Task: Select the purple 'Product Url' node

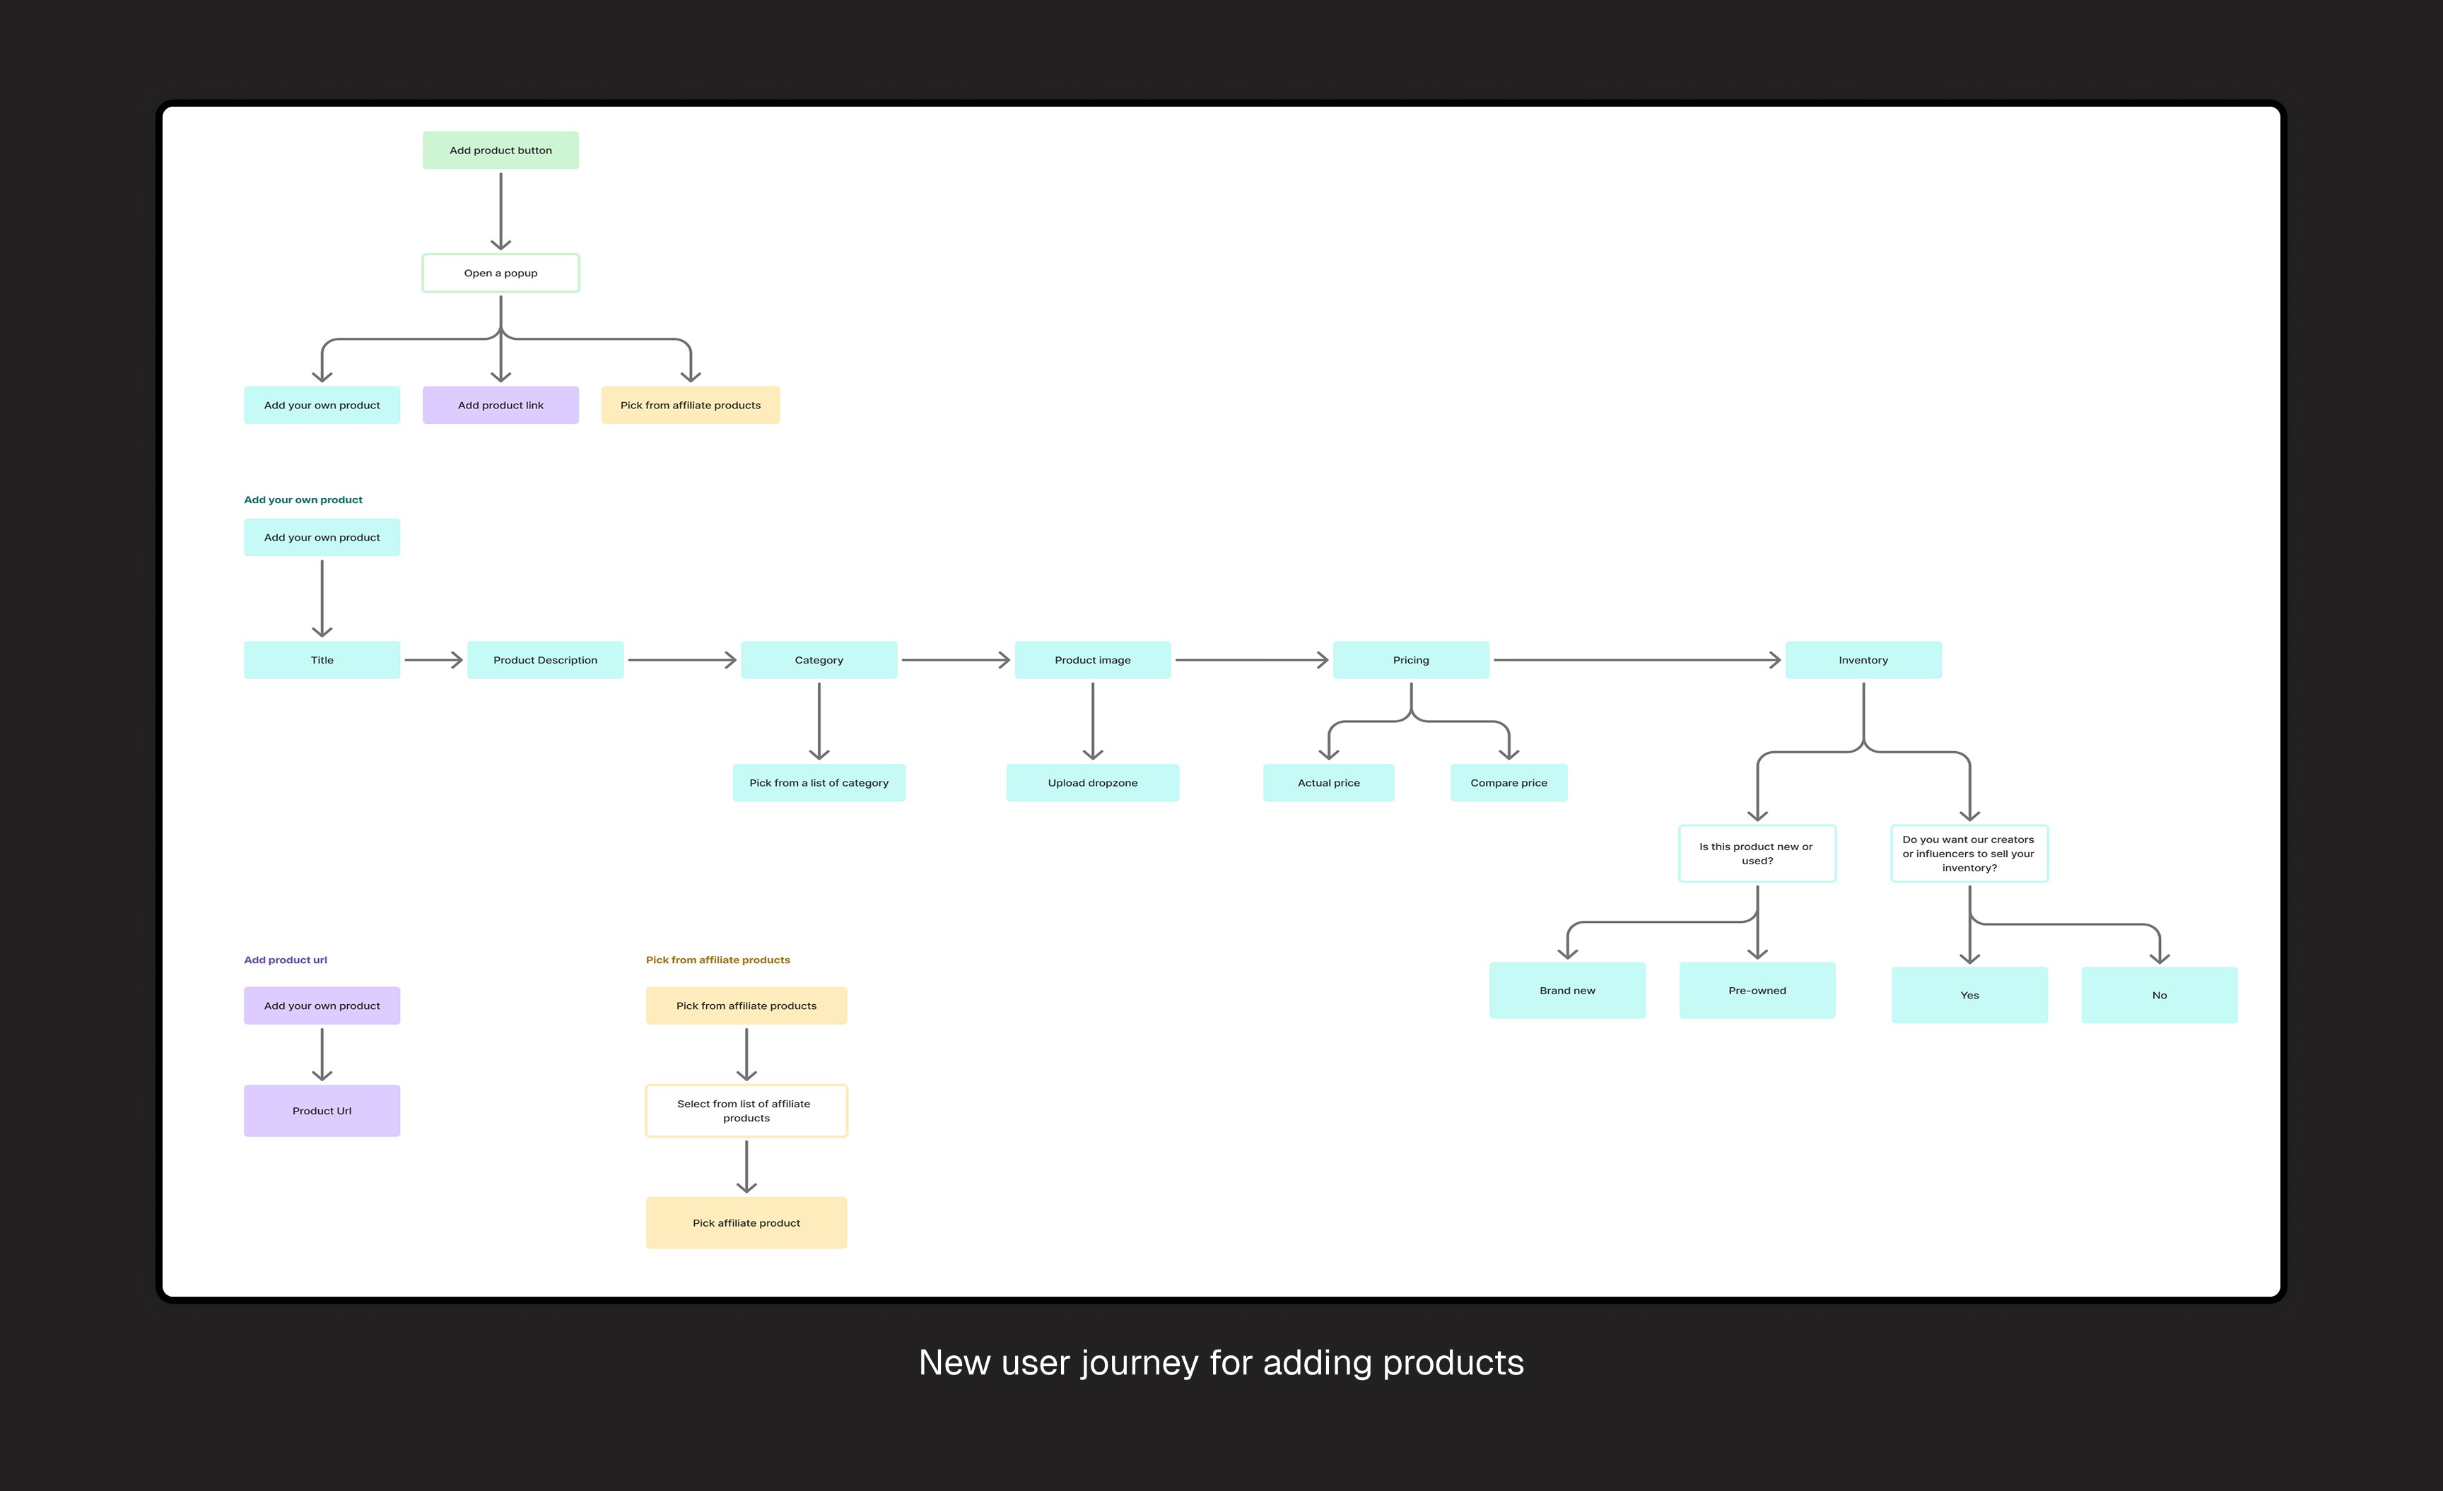Action: pos(321,1110)
